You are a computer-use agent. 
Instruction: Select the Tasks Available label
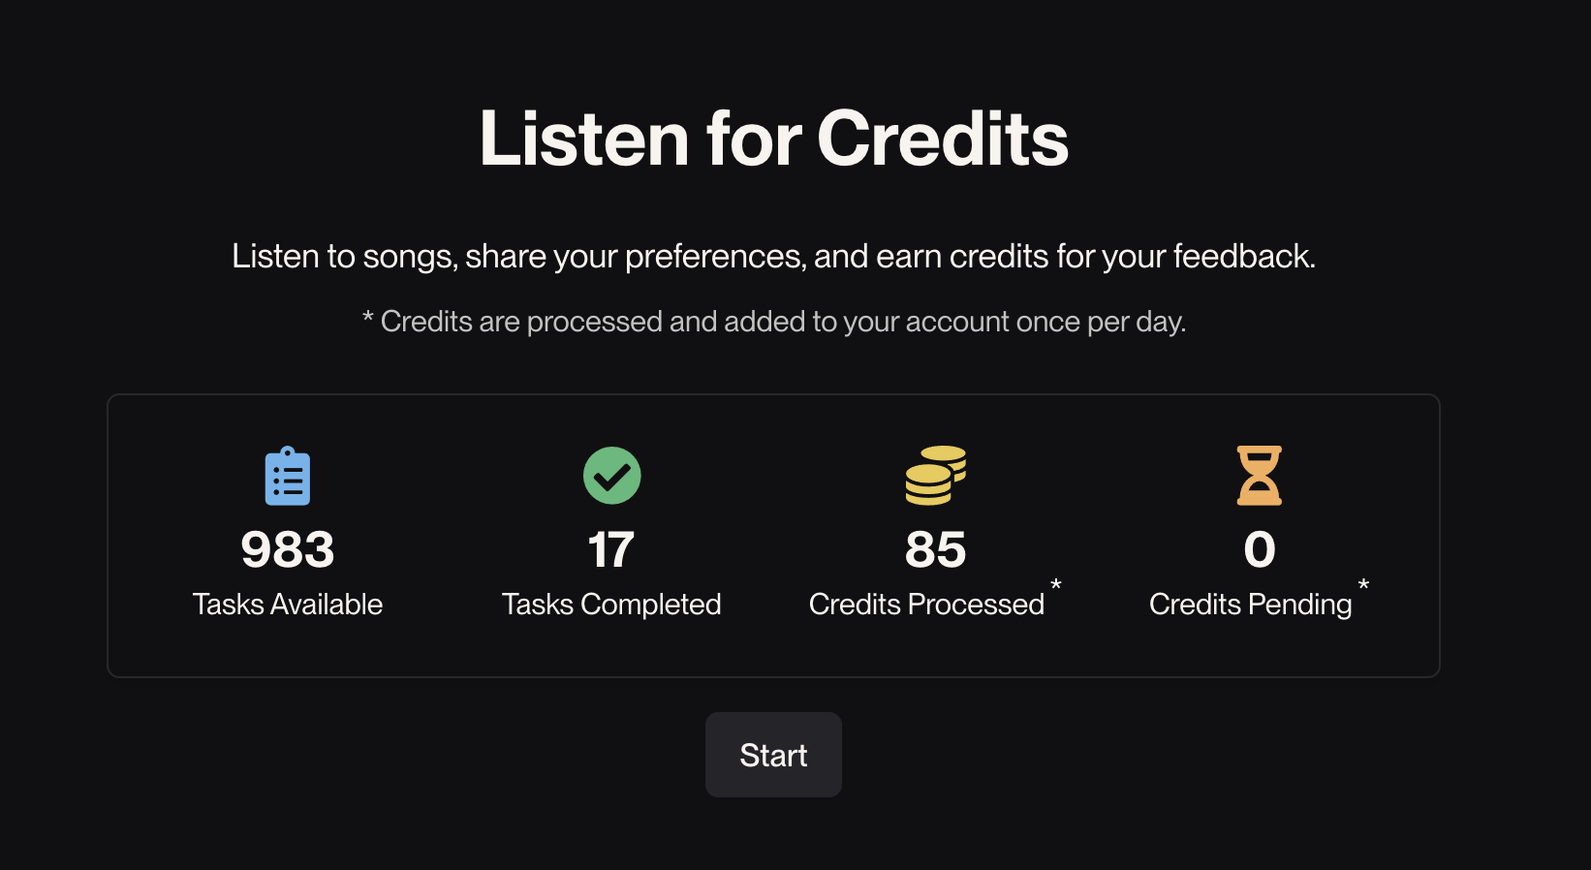click(288, 605)
